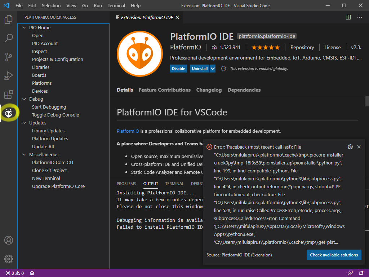Screen dimensions: 369x277
Task: Select Boards in quick access tree
Action: point(39,75)
